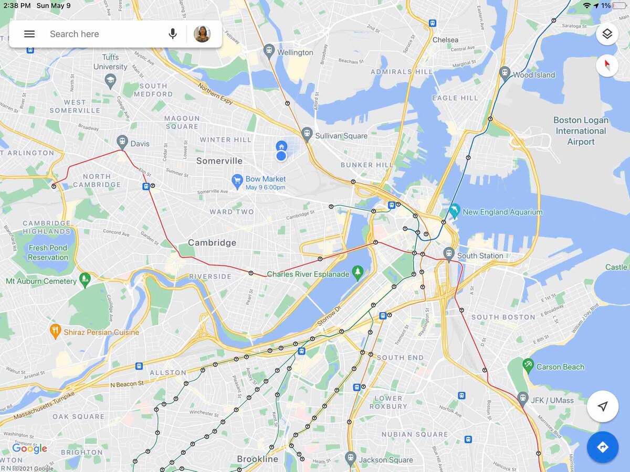Select the Carson Beach marker

coord(528,366)
